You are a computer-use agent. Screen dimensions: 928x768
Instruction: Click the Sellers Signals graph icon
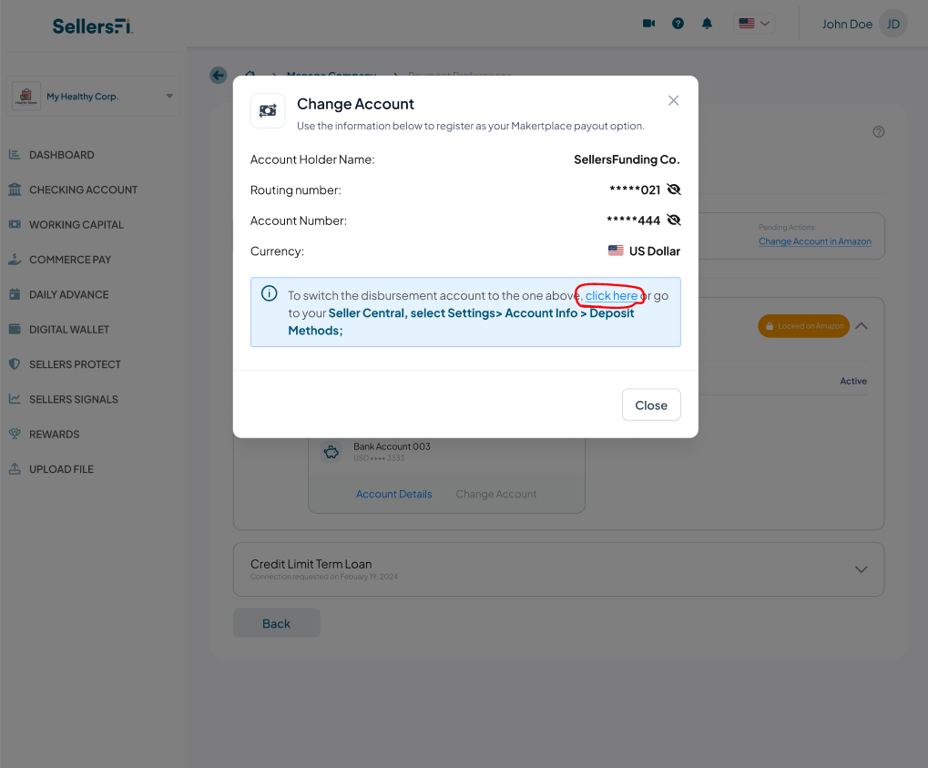[x=15, y=398]
